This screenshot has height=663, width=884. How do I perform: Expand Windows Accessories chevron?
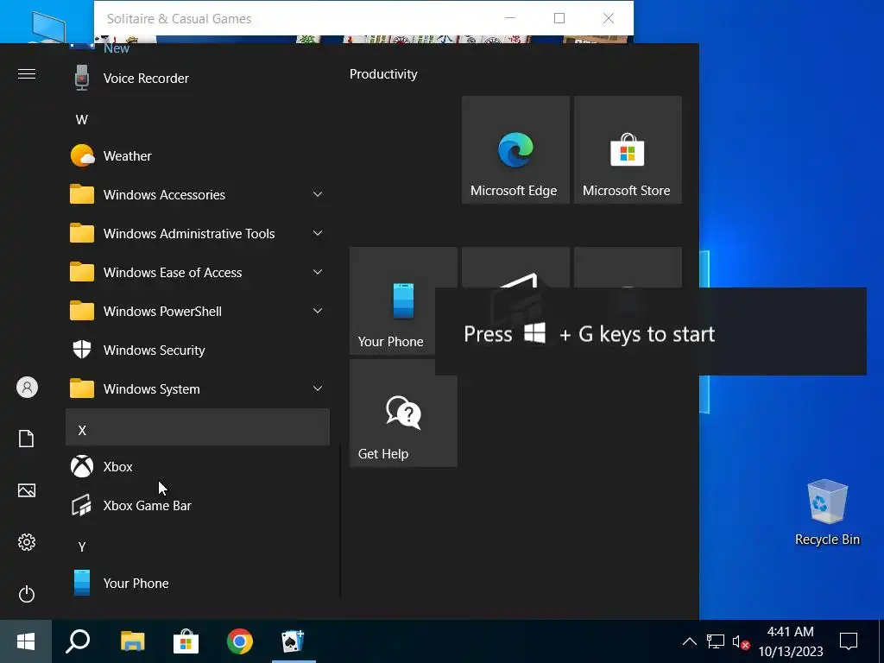[318, 194]
